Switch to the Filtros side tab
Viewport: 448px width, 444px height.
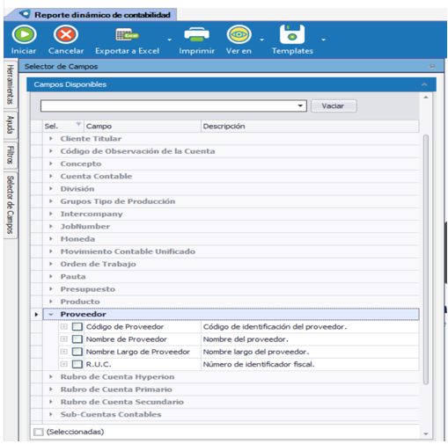point(11,156)
